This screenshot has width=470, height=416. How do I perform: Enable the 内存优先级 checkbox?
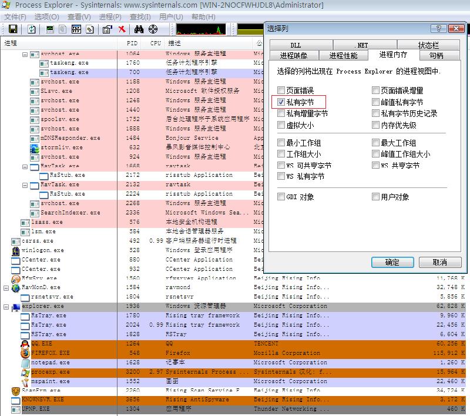375,125
